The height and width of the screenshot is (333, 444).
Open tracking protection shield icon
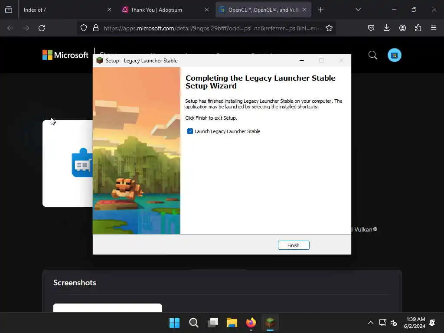point(84,28)
